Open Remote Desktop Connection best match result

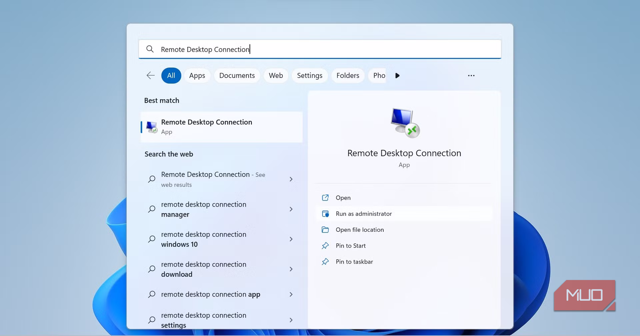[x=221, y=127]
